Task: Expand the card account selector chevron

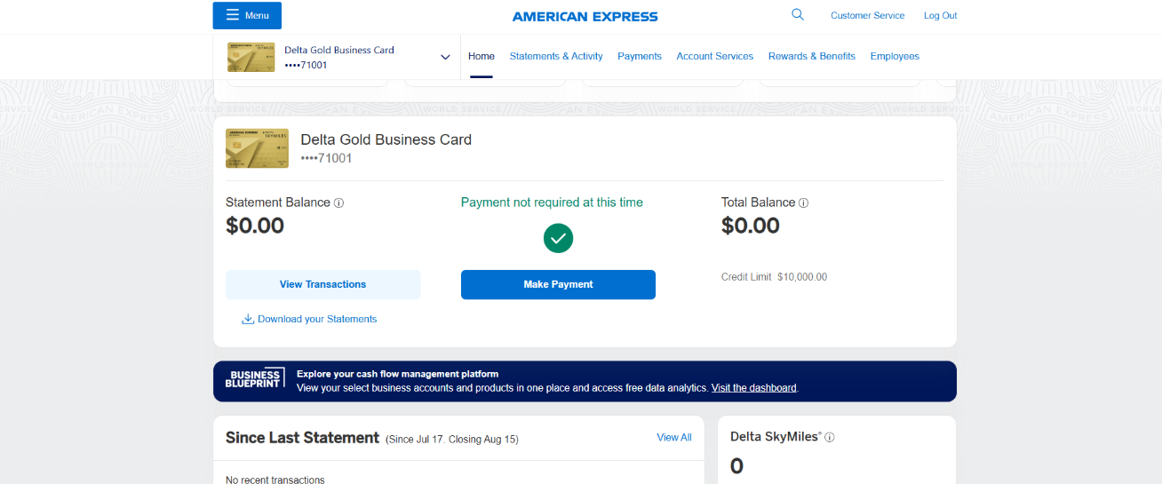Action: point(445,57)
